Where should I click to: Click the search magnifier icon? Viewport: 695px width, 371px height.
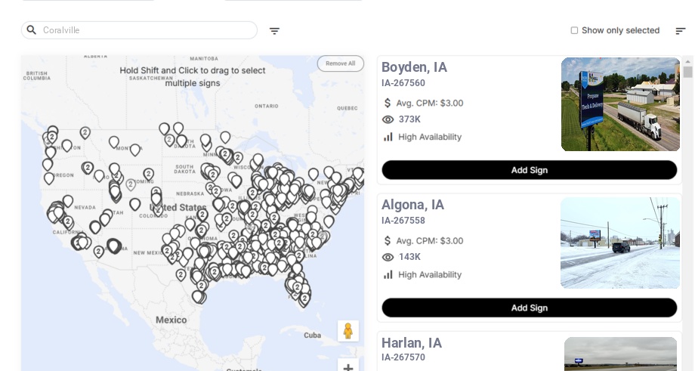(32, 30)
